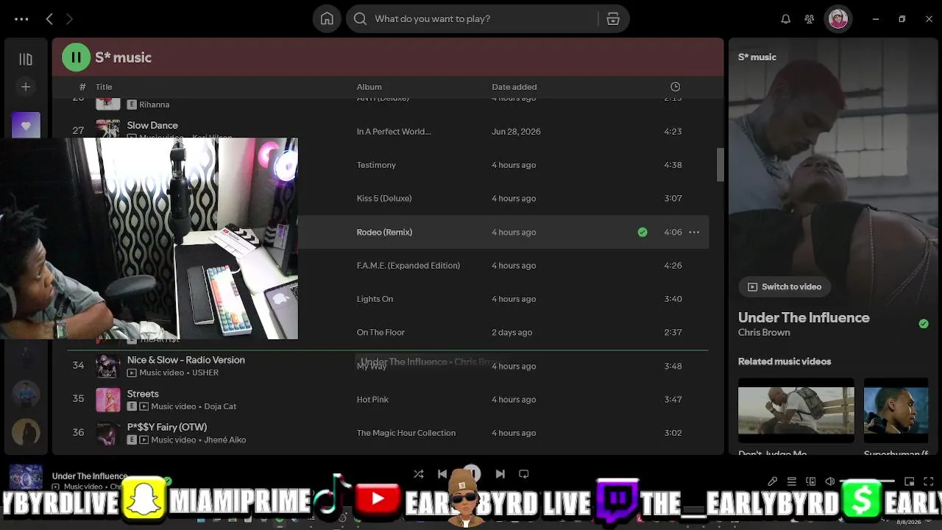The image size is (942, 530).
Task: Create a new playlist with plus button
Action: 26,87
